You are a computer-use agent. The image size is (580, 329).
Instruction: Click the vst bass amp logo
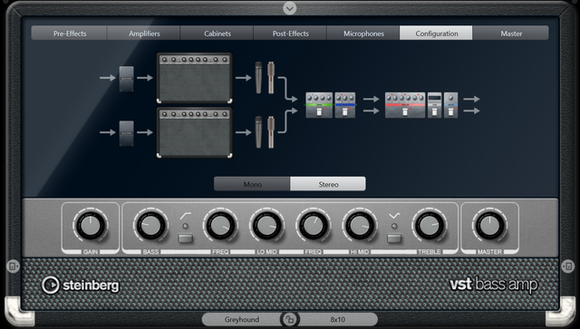point(493,285)
